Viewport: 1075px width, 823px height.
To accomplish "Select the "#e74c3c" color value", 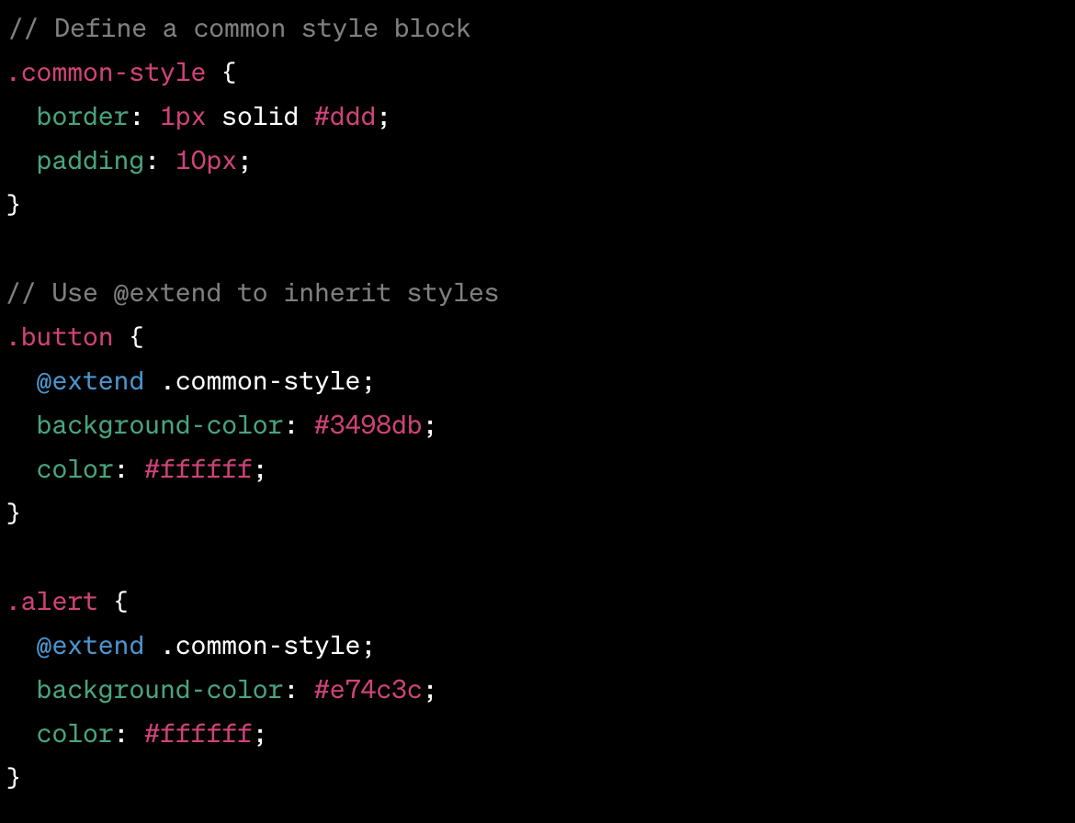I will pyautogui.click(x=368, y=690).
